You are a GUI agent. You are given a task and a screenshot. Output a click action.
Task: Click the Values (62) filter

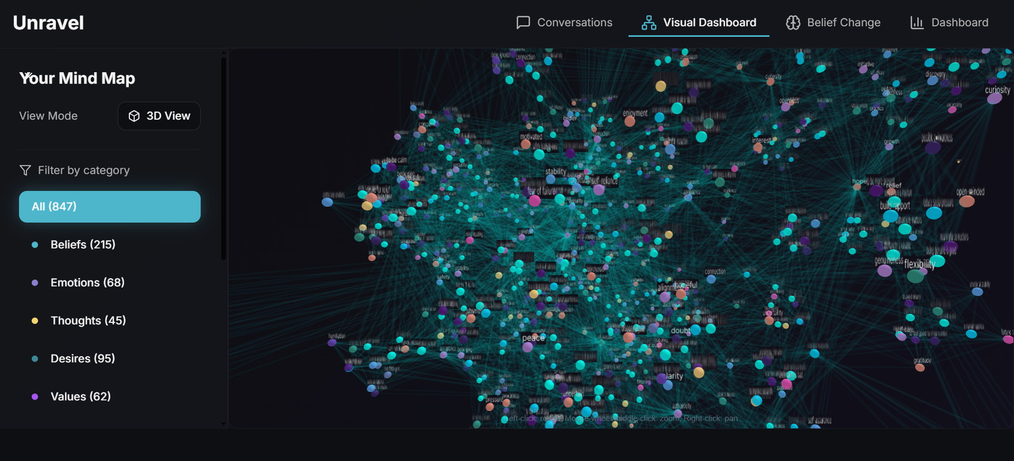[80, 396]
